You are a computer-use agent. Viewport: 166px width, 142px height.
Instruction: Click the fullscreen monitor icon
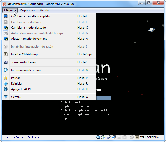[x=6, y=16]
